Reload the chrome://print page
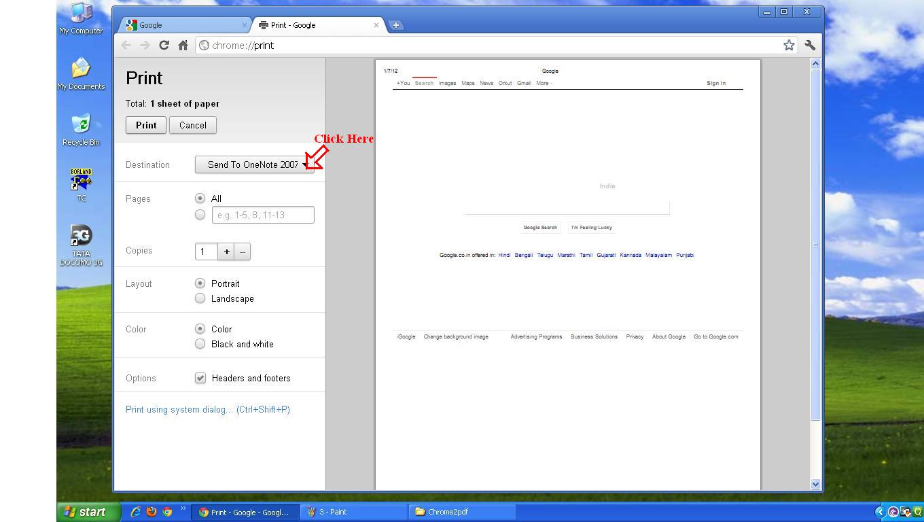Image resolution: width=924 pixels, height=522 pixels. click(164, 45)
